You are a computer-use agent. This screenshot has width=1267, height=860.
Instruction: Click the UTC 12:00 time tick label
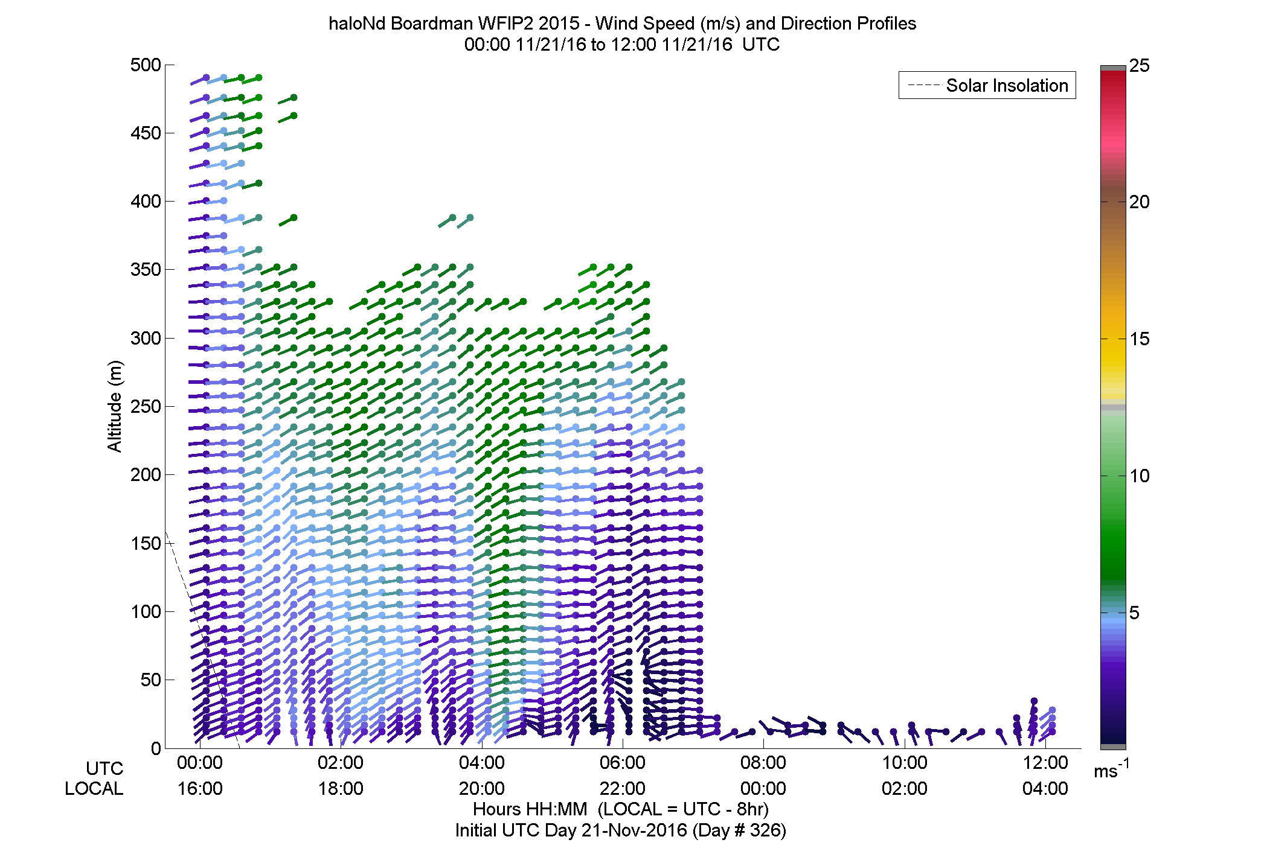click(1045, 763)
